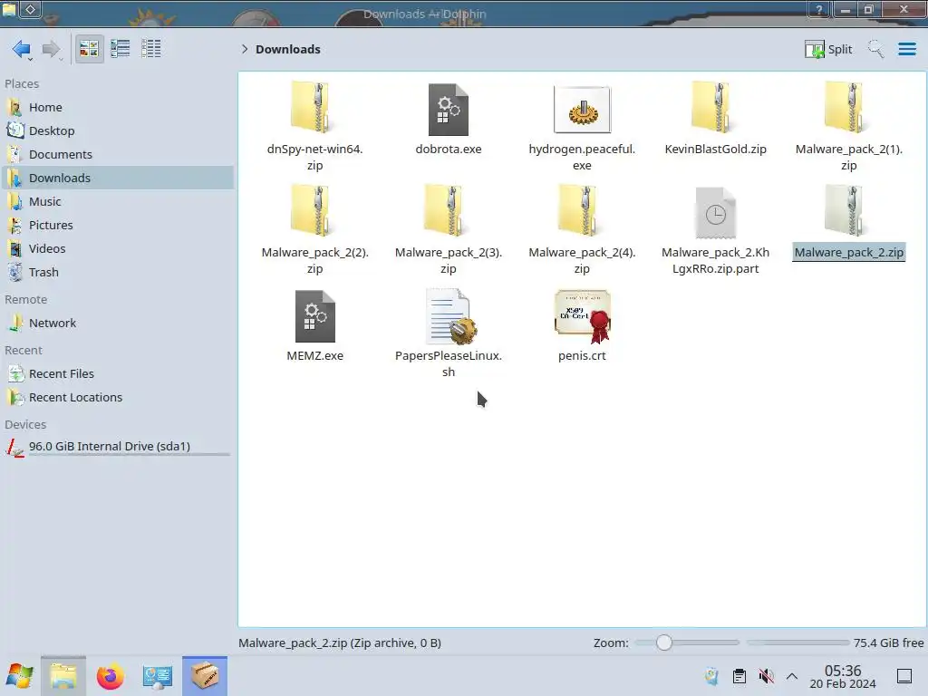Open Network under Remote
The image size is (928, 696).
[117, 324]
